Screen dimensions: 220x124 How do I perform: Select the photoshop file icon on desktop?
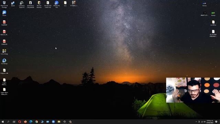[x=31, y=4]
